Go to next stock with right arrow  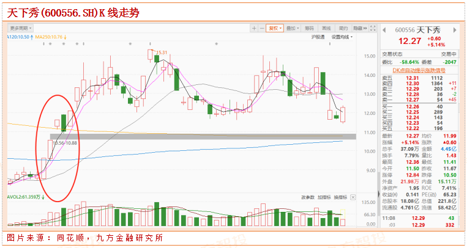(x=455, y=30)
